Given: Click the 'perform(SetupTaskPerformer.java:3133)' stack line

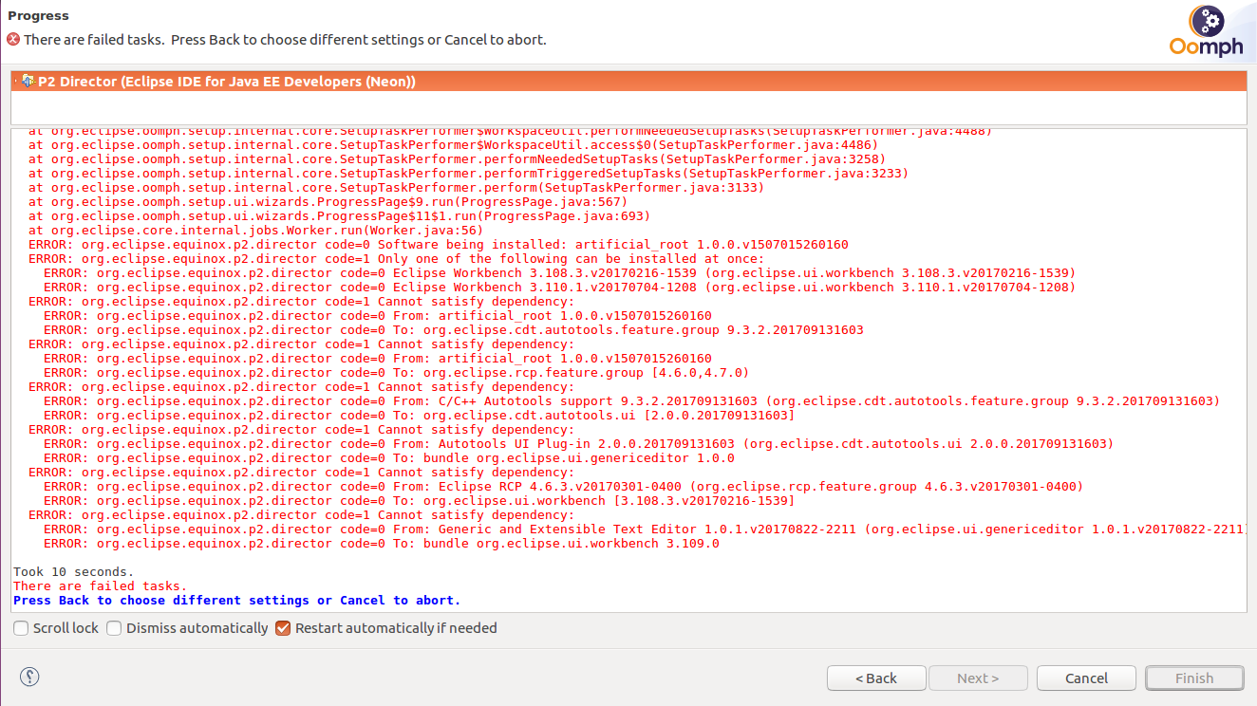Looking at the screenshot, I should (x=397, y=188).
